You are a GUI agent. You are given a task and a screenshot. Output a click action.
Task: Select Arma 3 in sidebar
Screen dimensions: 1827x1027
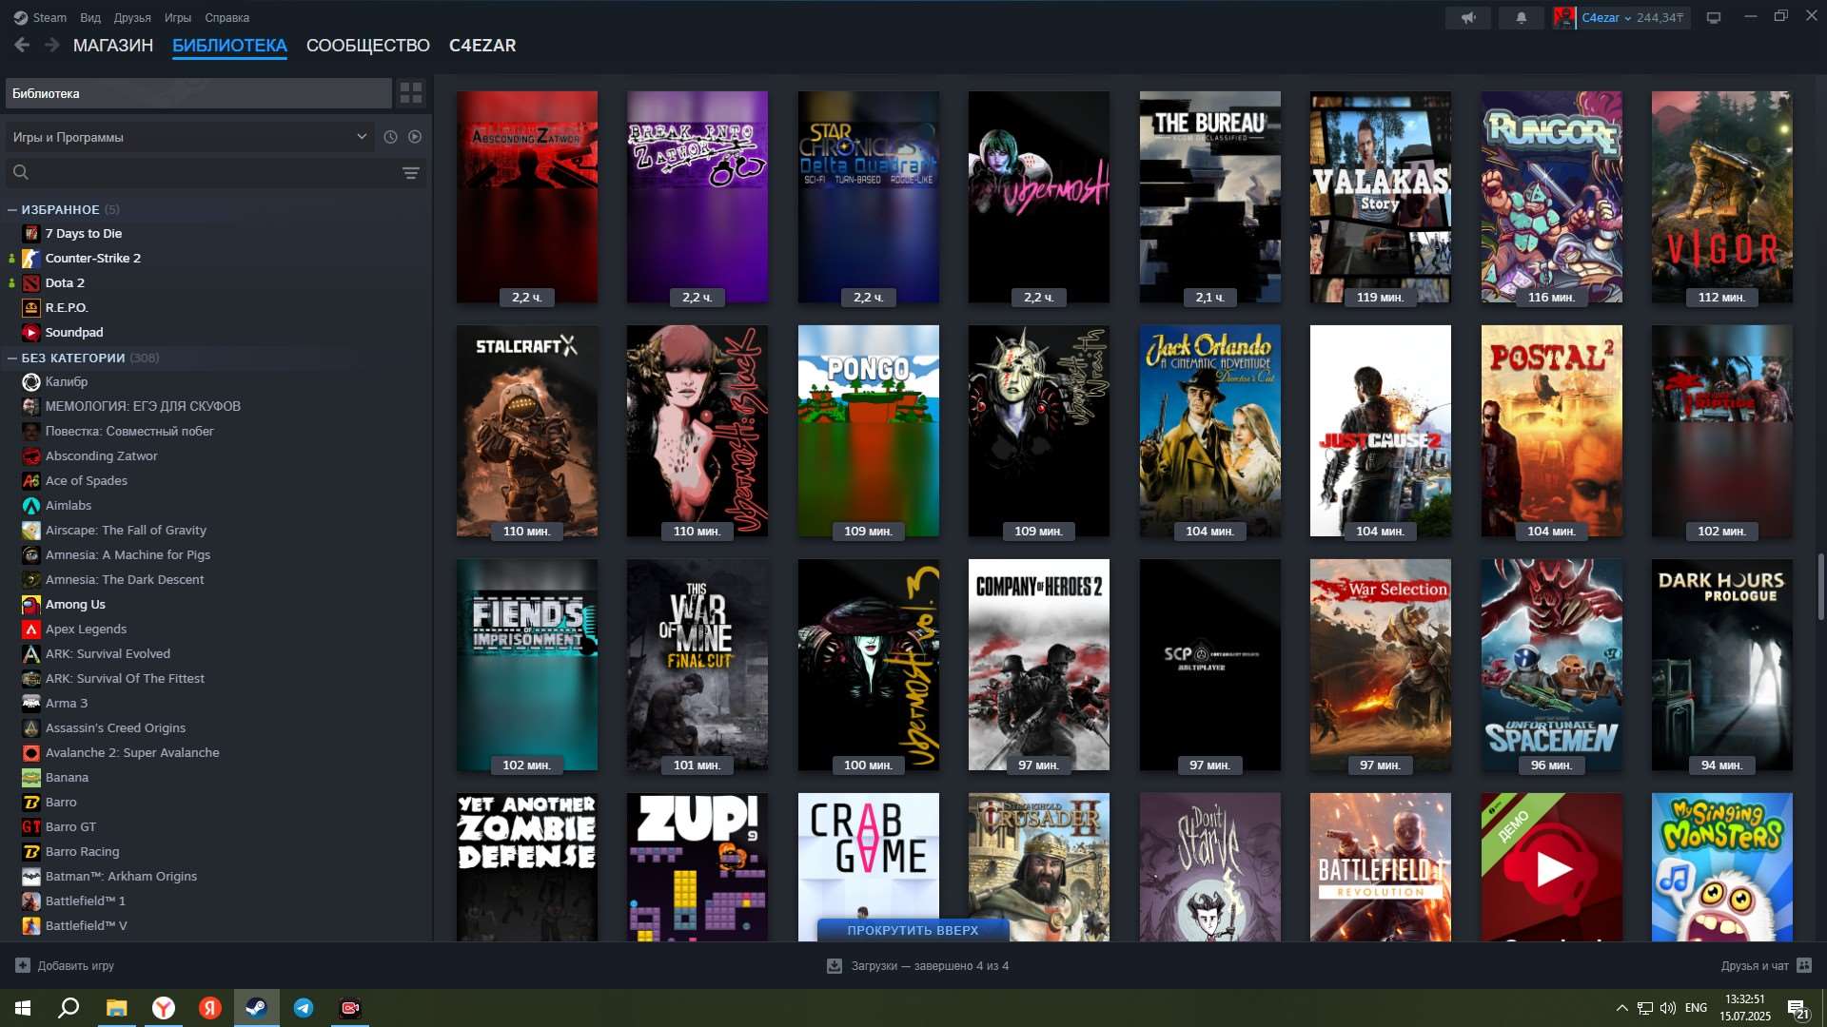[x=67, y=703]
